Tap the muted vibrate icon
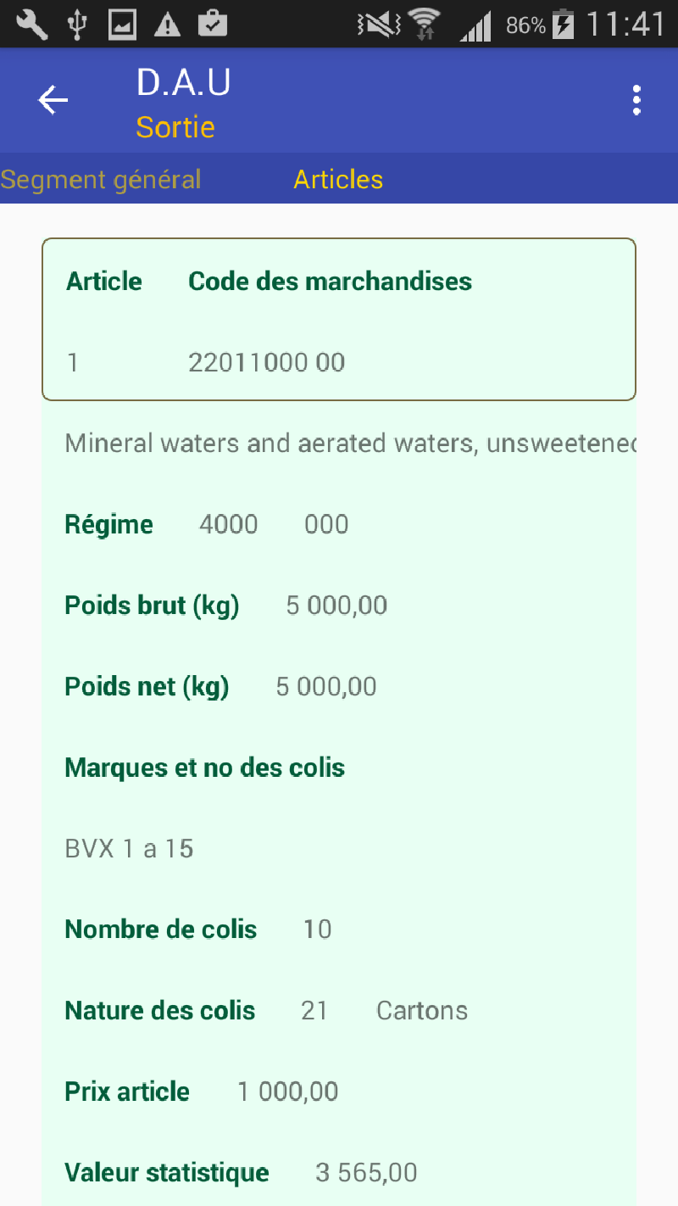678x1206 pixels. click(378, 25)
